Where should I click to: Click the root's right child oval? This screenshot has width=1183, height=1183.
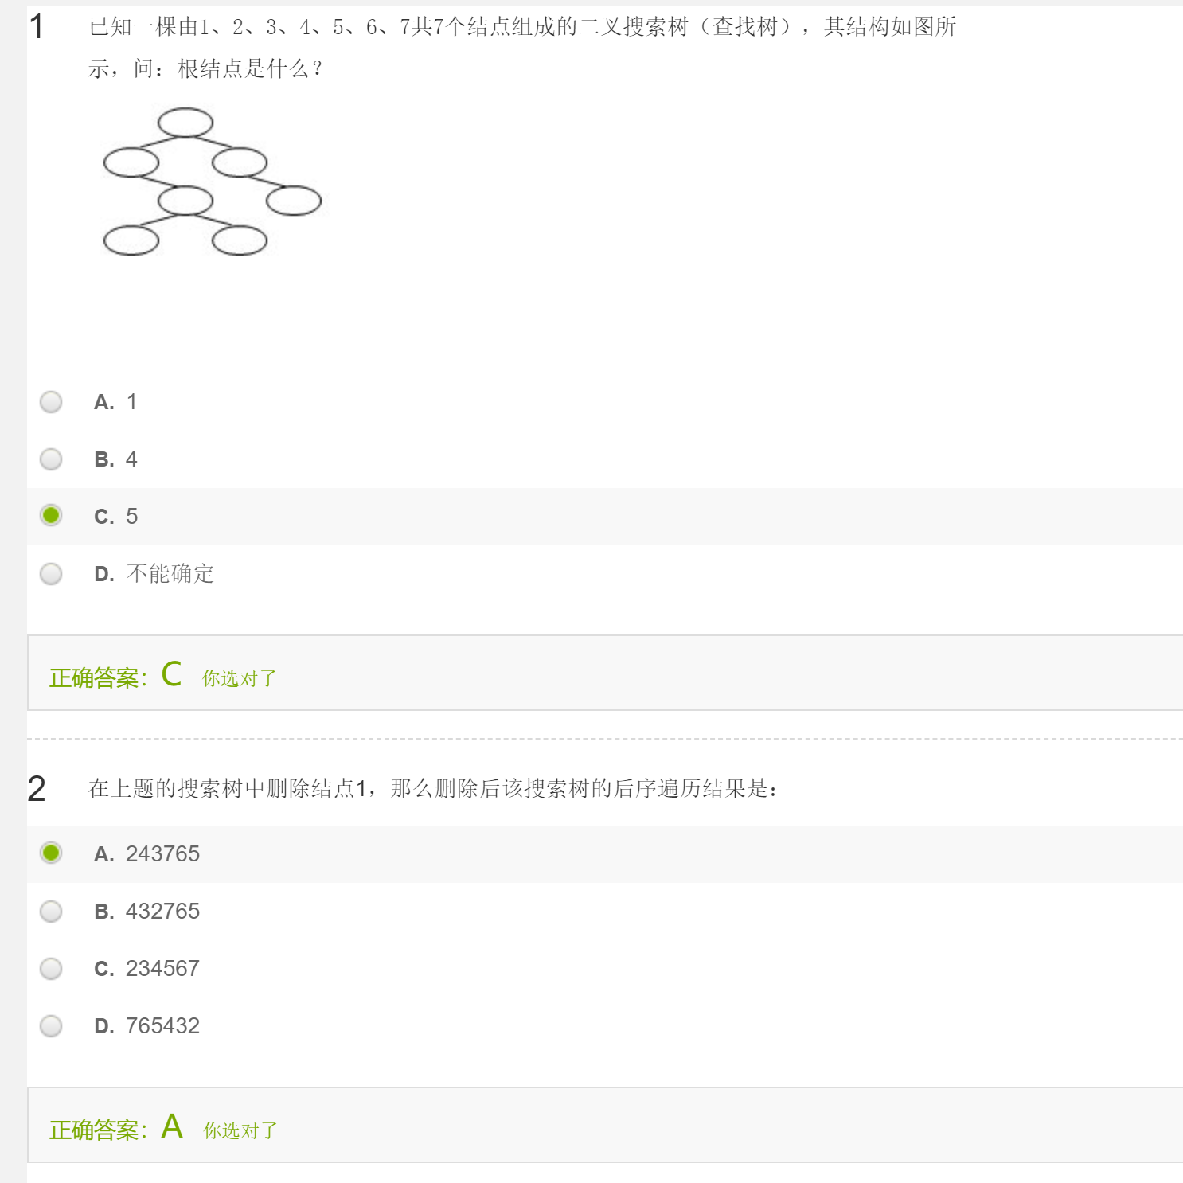240,162
